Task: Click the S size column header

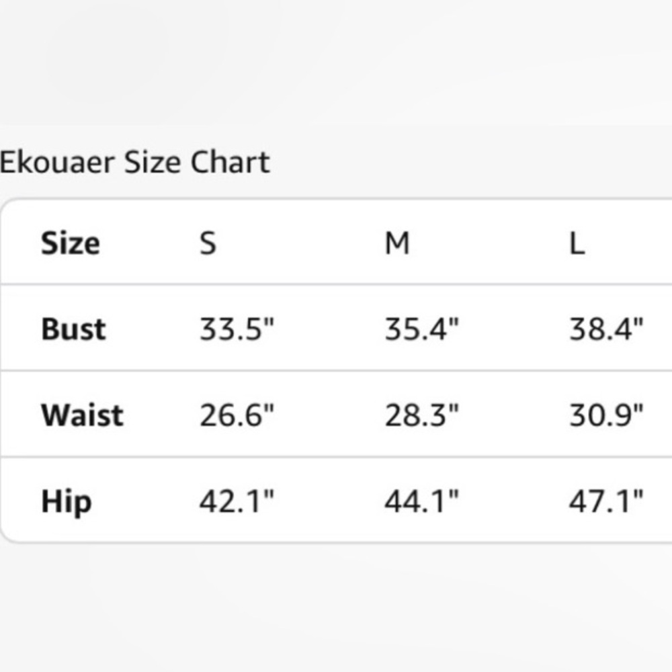Action: pyautogui.click(x=208, y=243)
